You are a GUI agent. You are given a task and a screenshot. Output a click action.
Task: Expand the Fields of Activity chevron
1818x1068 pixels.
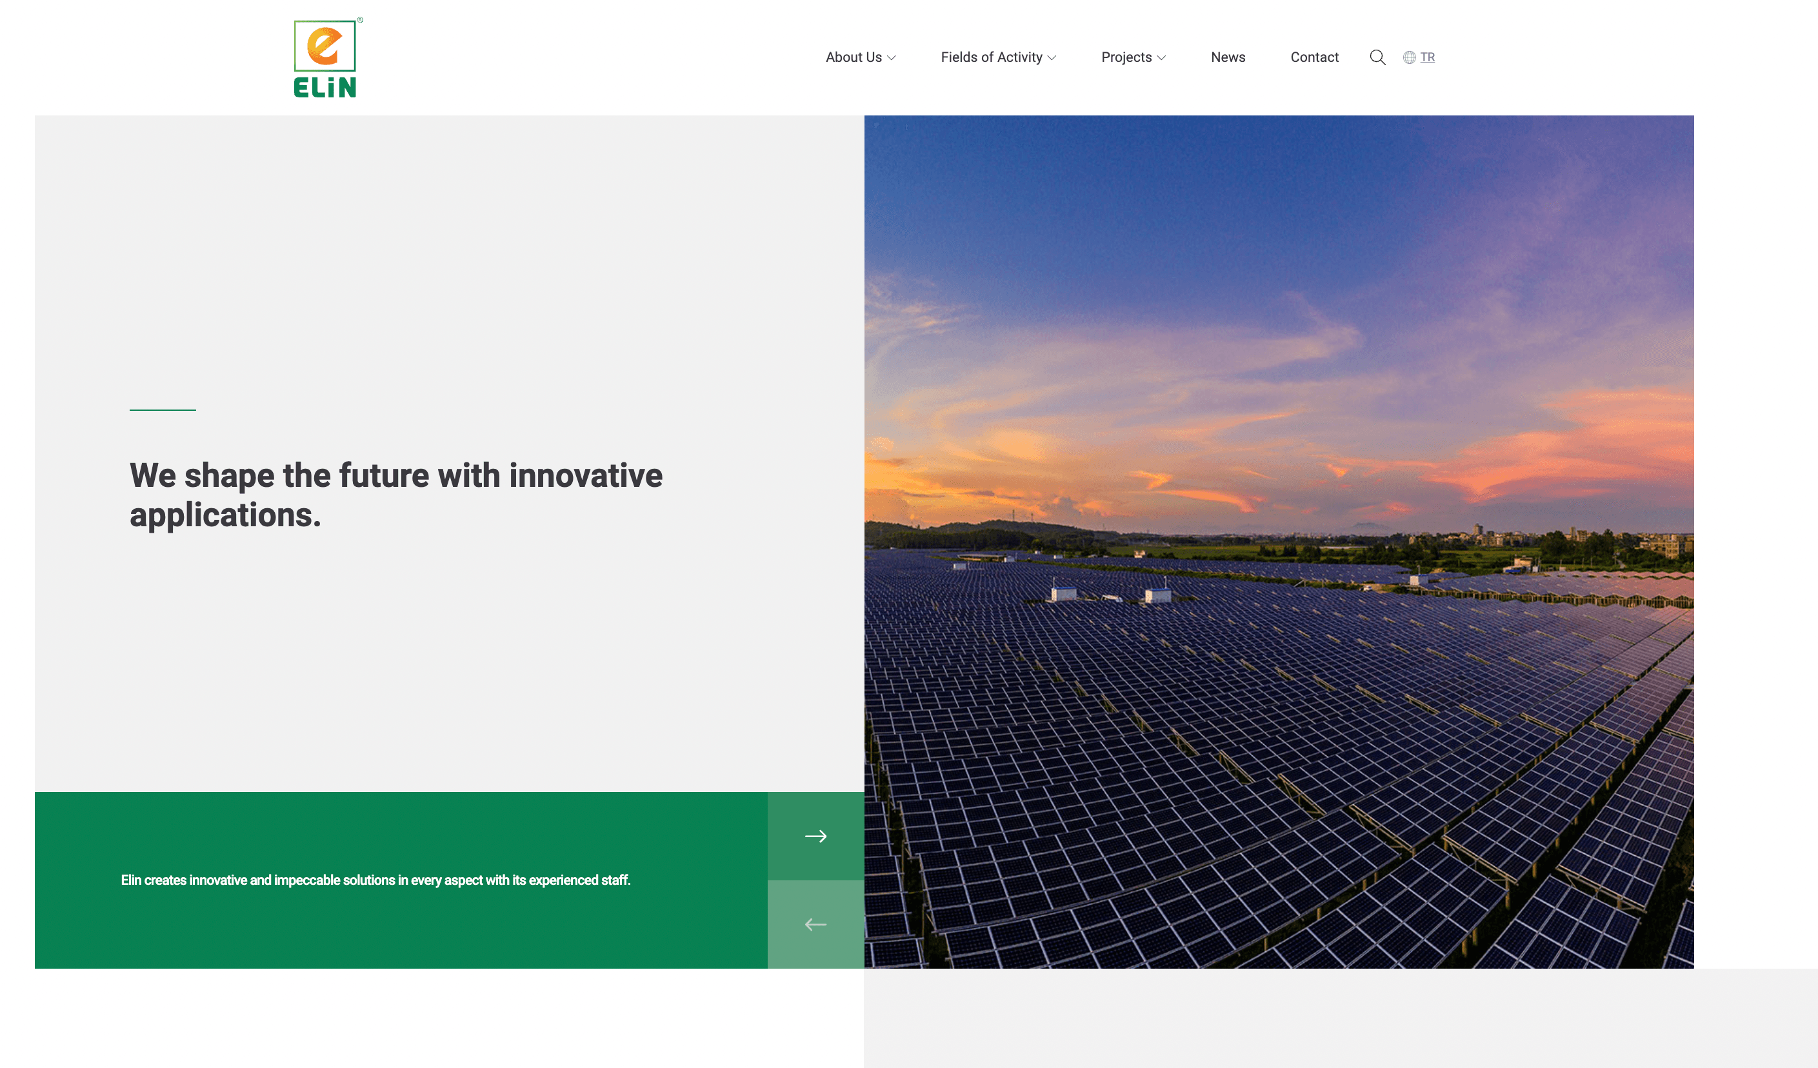1052,57
